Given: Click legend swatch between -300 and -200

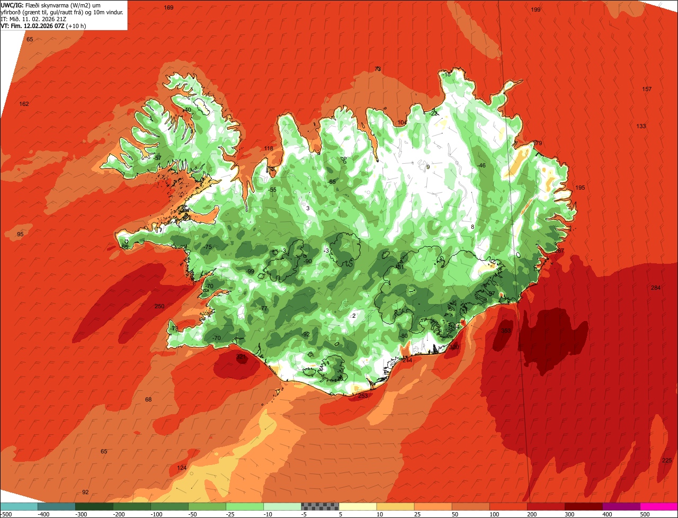Looking at the screenshot, I should coord(94,506).
